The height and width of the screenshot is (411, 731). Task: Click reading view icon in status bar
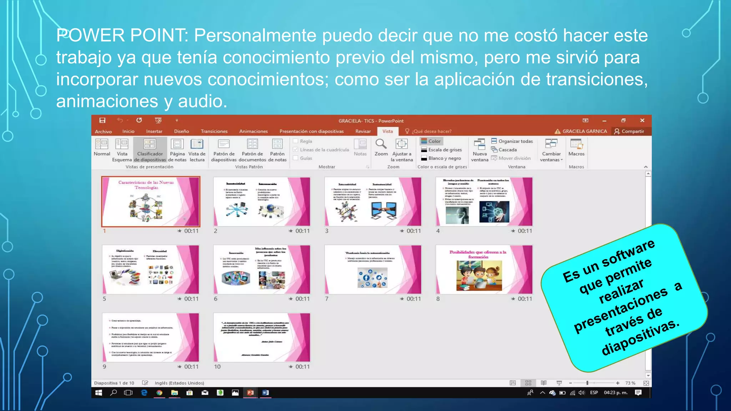pos(544,383)
